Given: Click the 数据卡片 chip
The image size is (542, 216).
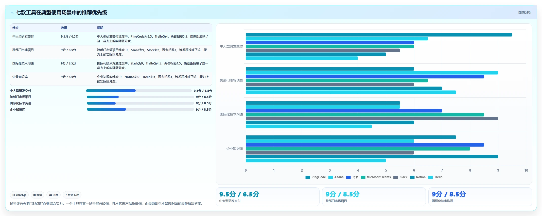Looking at the screenshot, I should [x=72, y=195].
